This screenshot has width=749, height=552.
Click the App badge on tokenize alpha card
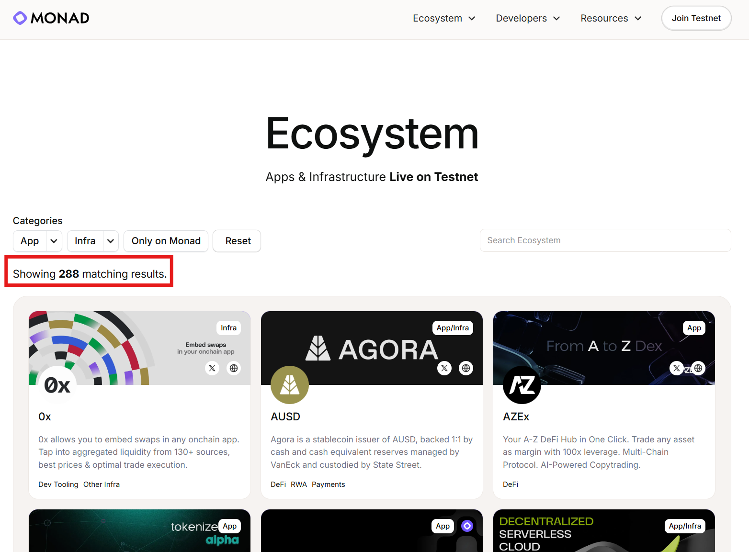point(229,526)
